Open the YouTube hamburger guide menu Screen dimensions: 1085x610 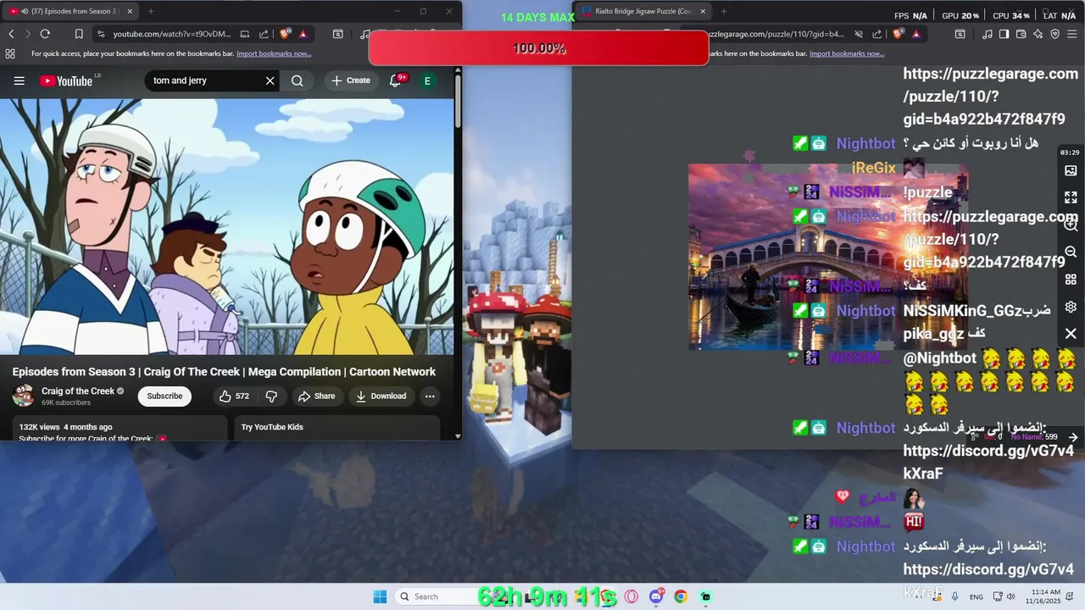click(x=19, y=80)
